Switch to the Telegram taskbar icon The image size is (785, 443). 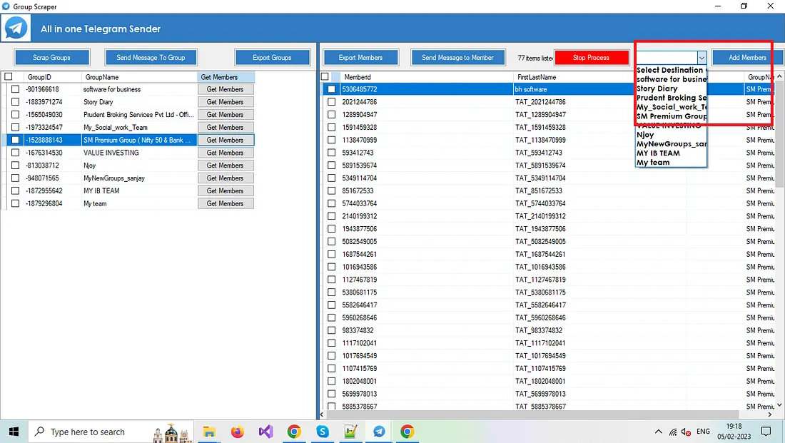tap(379, 432)
